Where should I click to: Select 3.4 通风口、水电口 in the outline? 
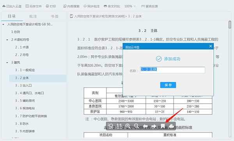click(x=29, y=93)
